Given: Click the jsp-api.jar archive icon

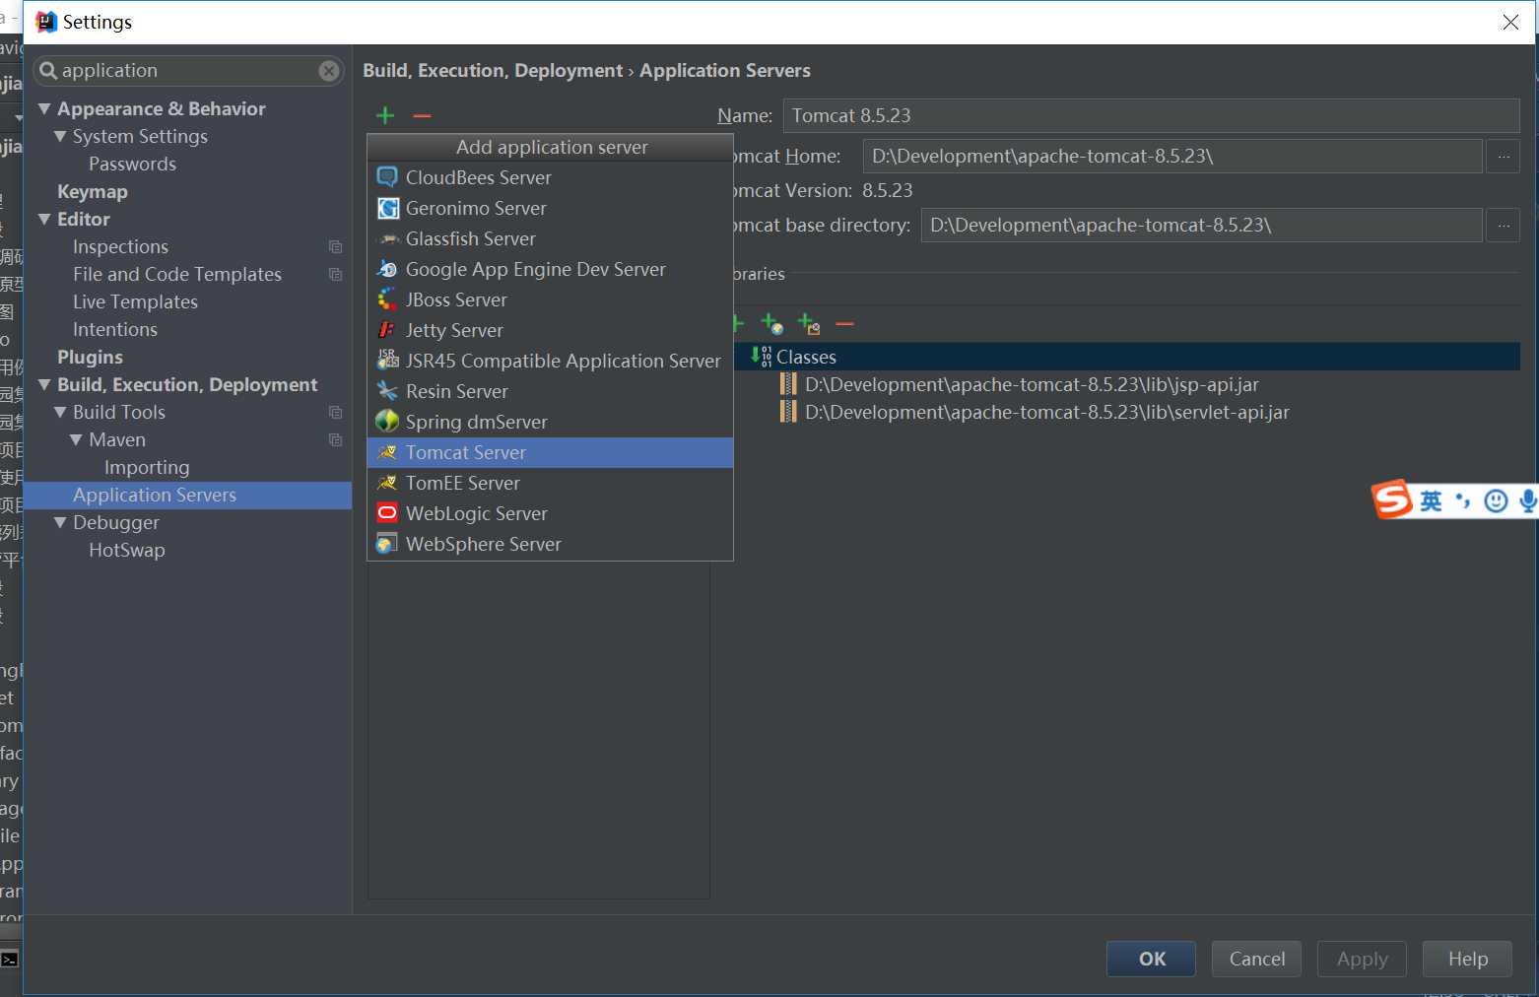Looking at the screenshot, I should (788, 384).
